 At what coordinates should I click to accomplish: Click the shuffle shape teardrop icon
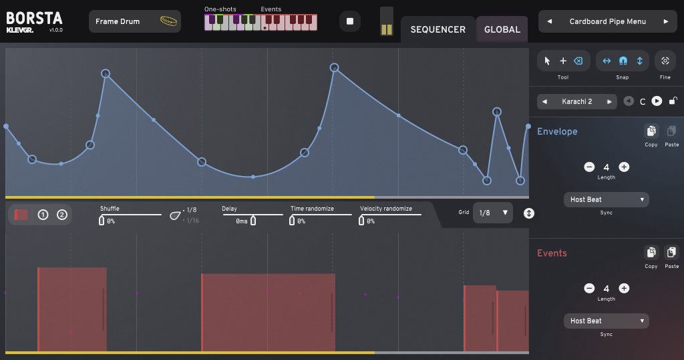175,215
